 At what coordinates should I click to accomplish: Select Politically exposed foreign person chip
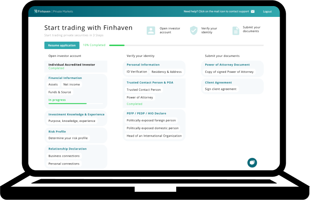(151, 121)
